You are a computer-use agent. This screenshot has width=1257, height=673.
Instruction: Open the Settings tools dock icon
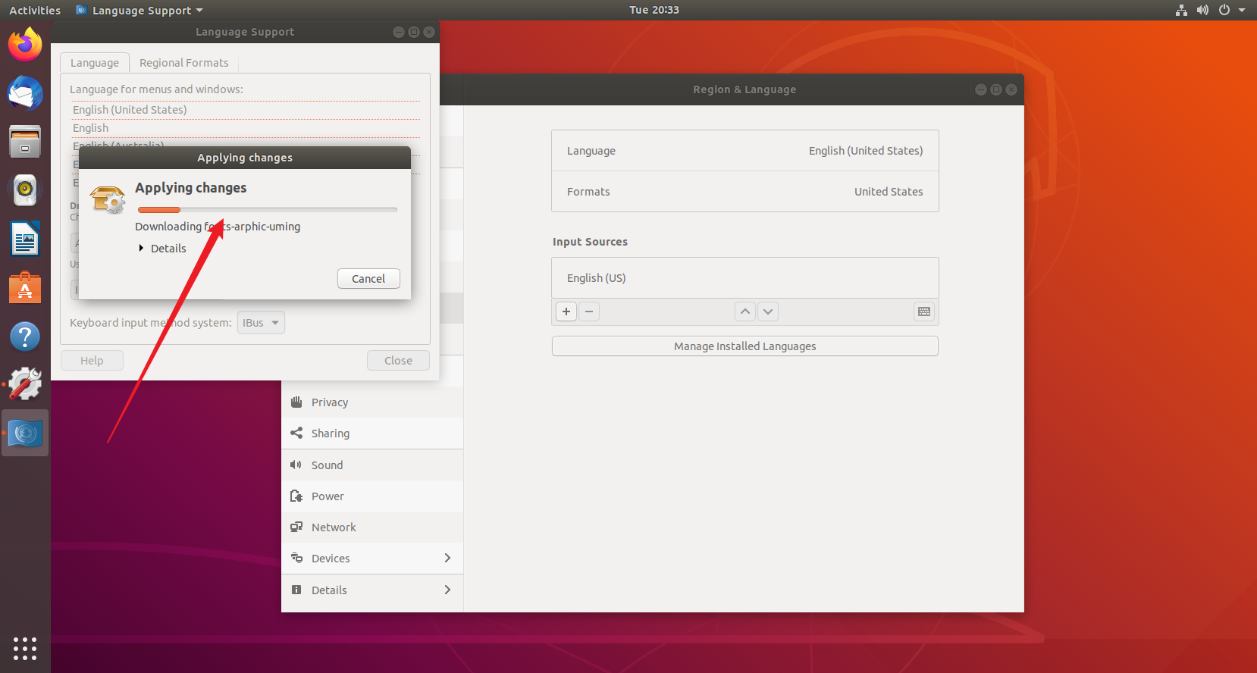25,385
